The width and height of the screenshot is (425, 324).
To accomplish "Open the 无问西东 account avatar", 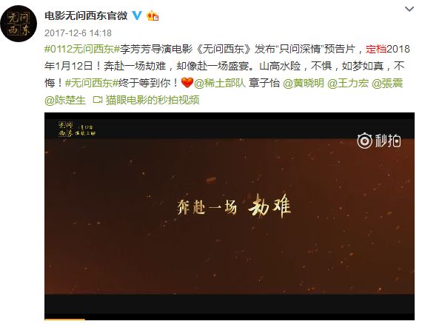I will (19, 24).
